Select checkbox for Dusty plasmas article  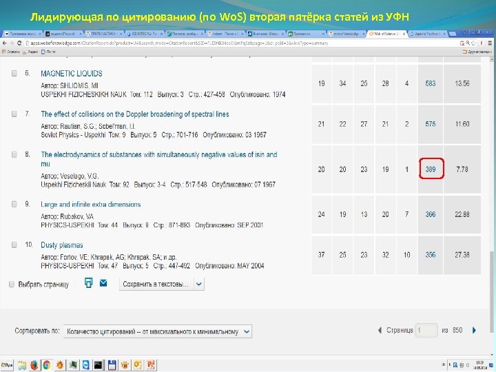click(14, 245)
